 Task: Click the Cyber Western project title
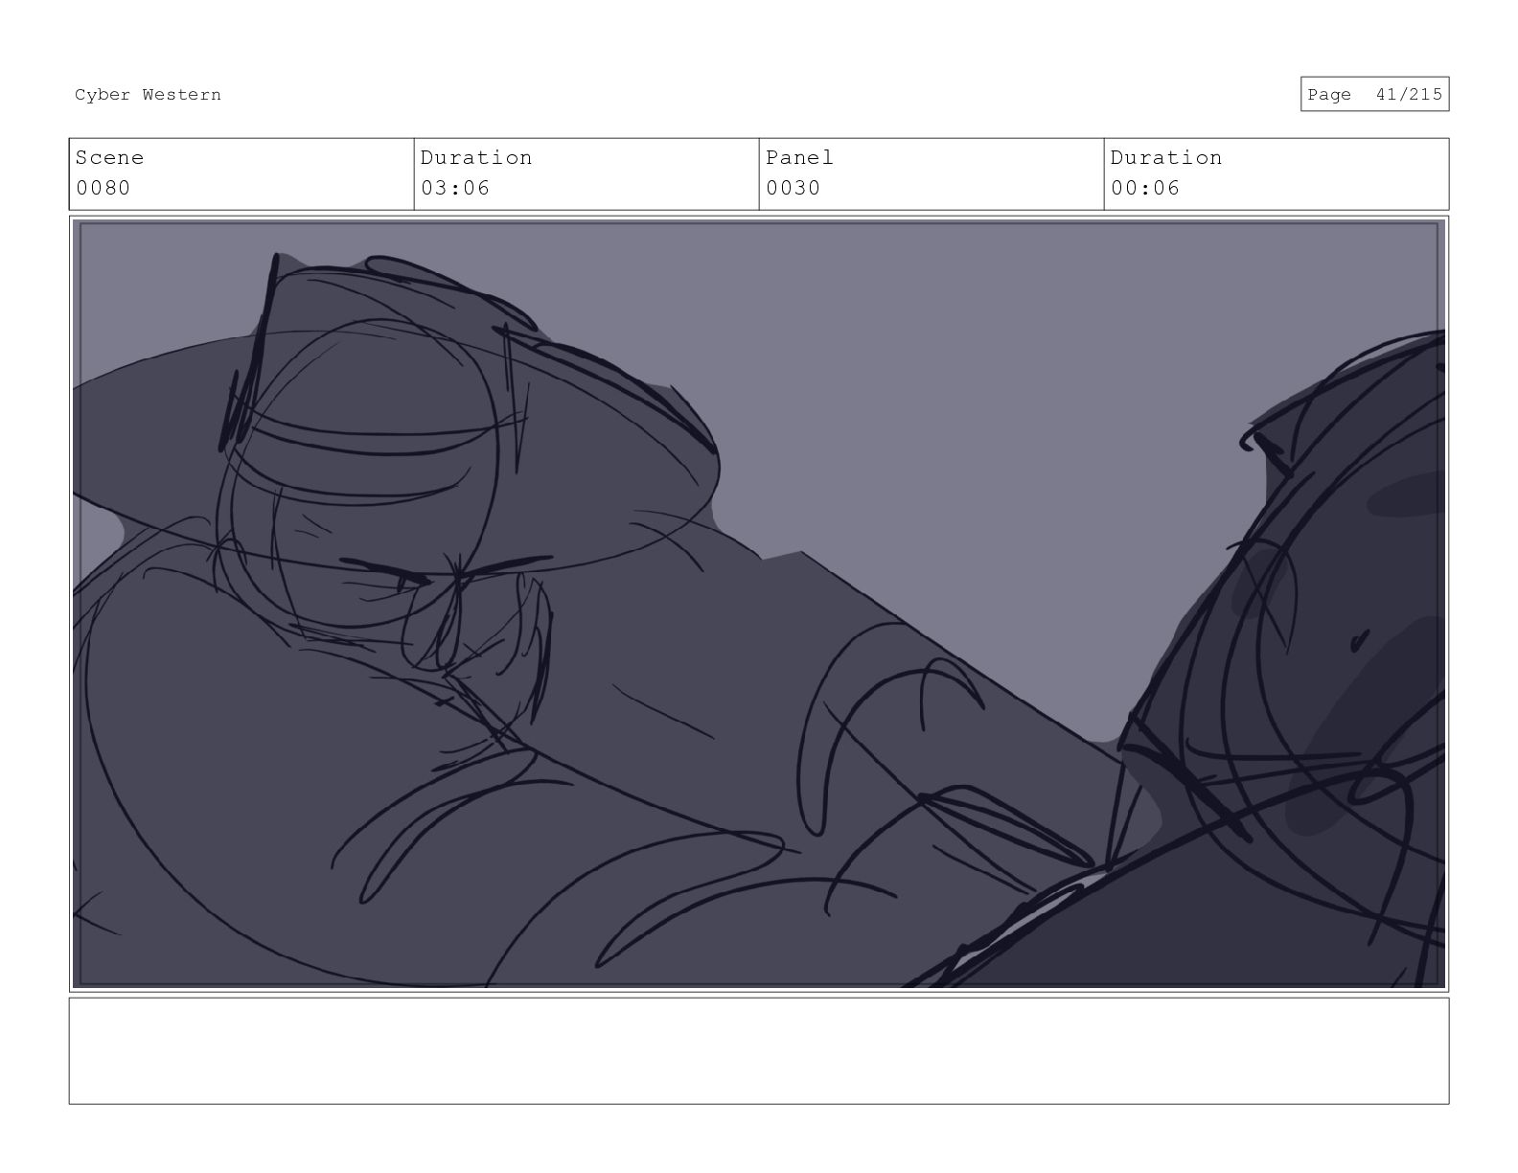pos(148,95)
